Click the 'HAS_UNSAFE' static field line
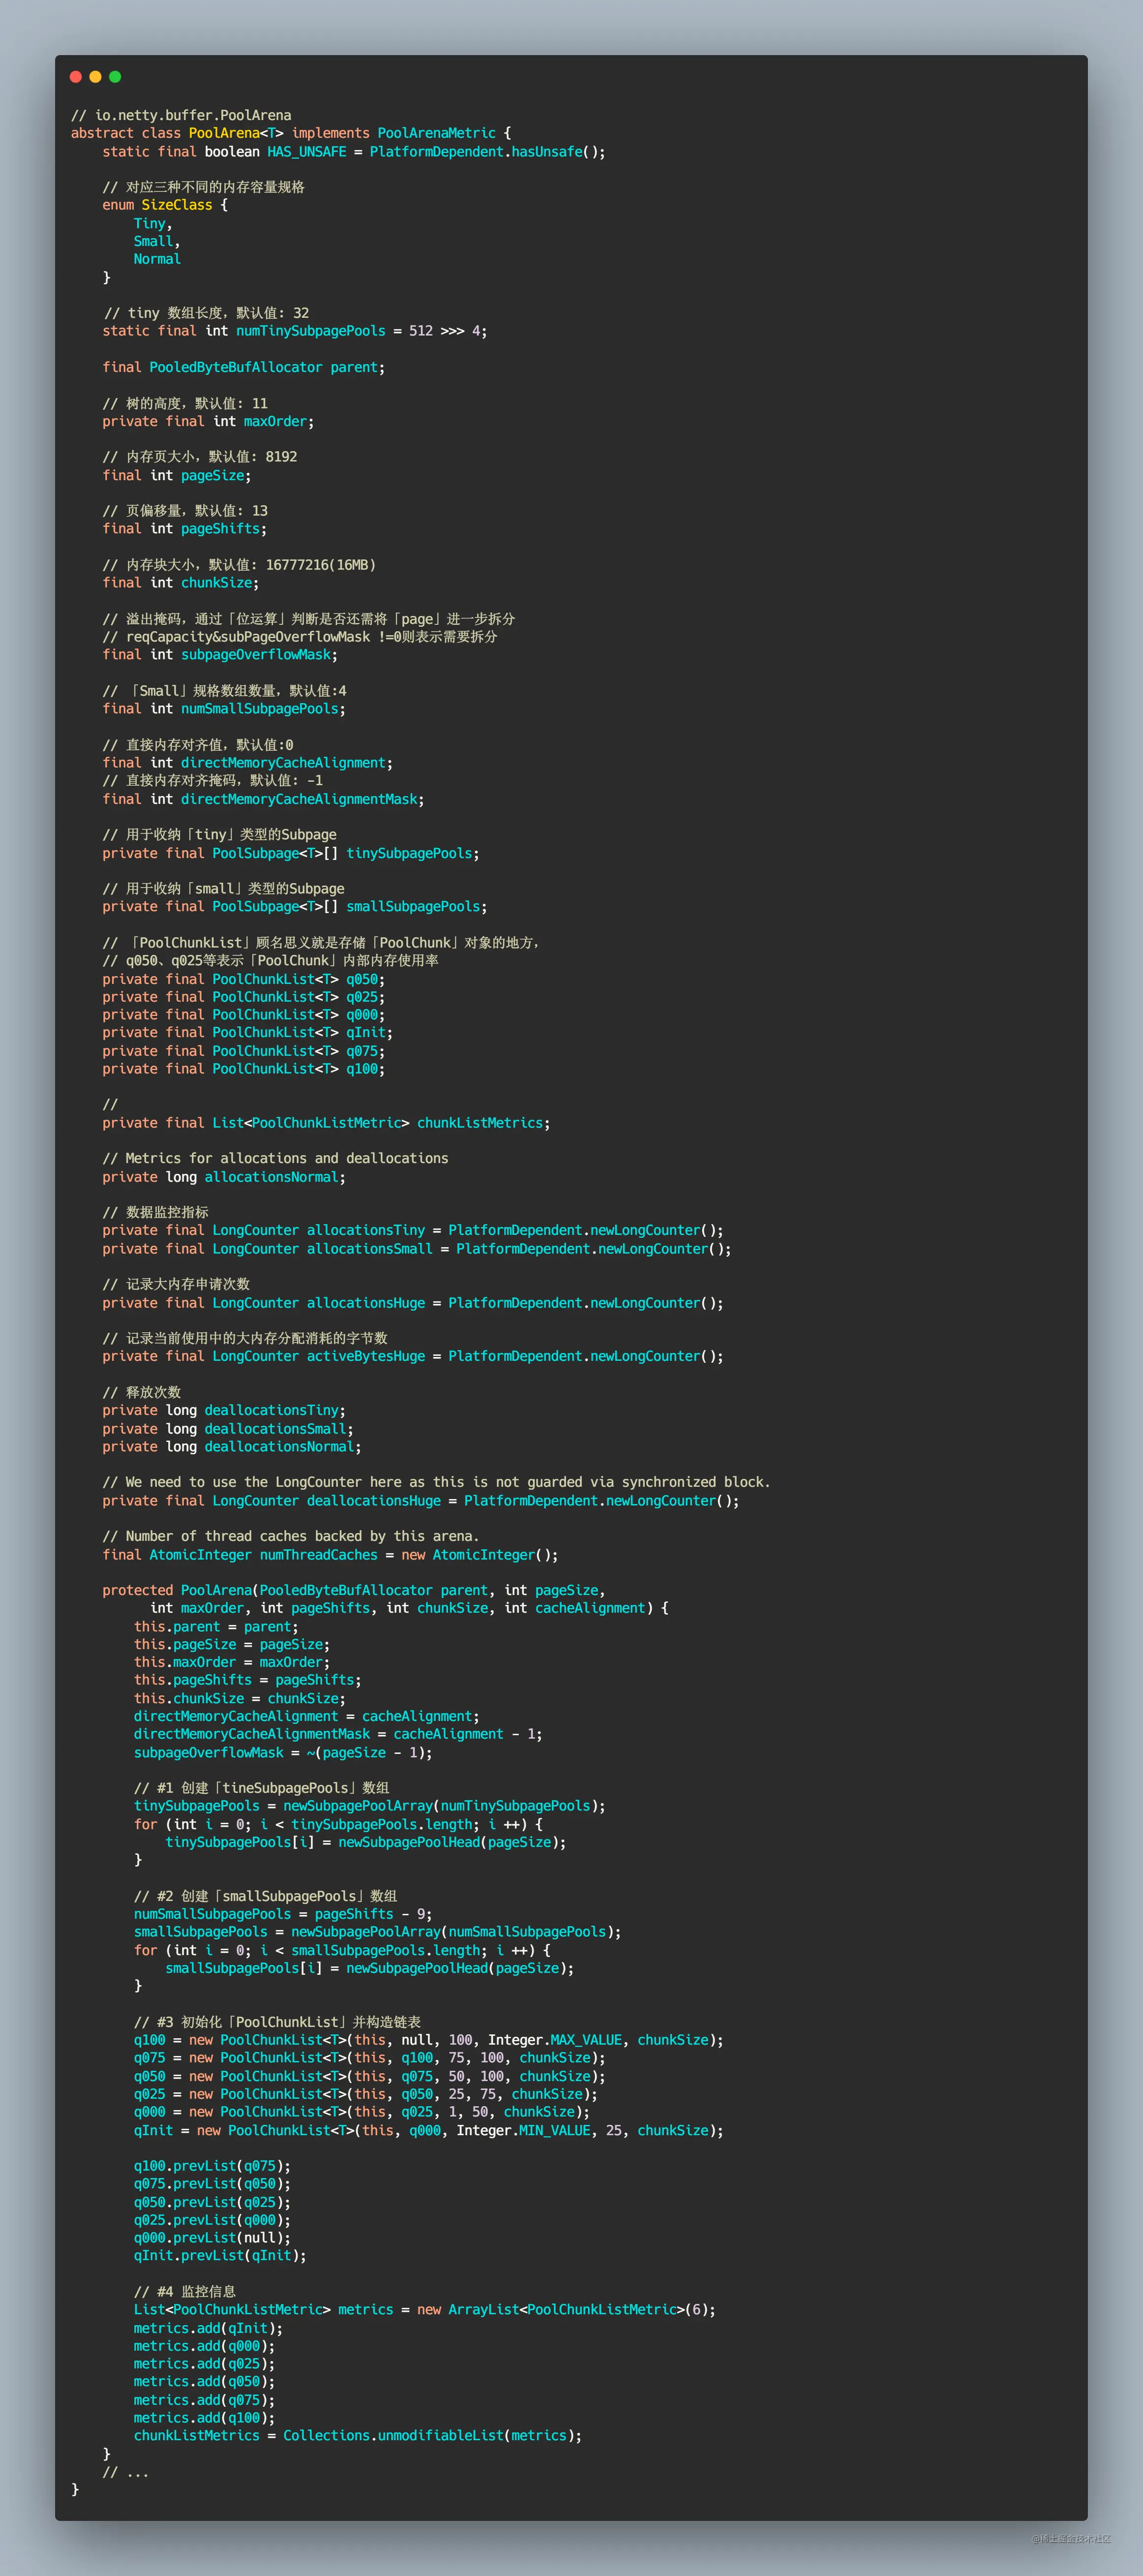The height and width of the screenshot is (2576, 1143). (x=354, y=152)
